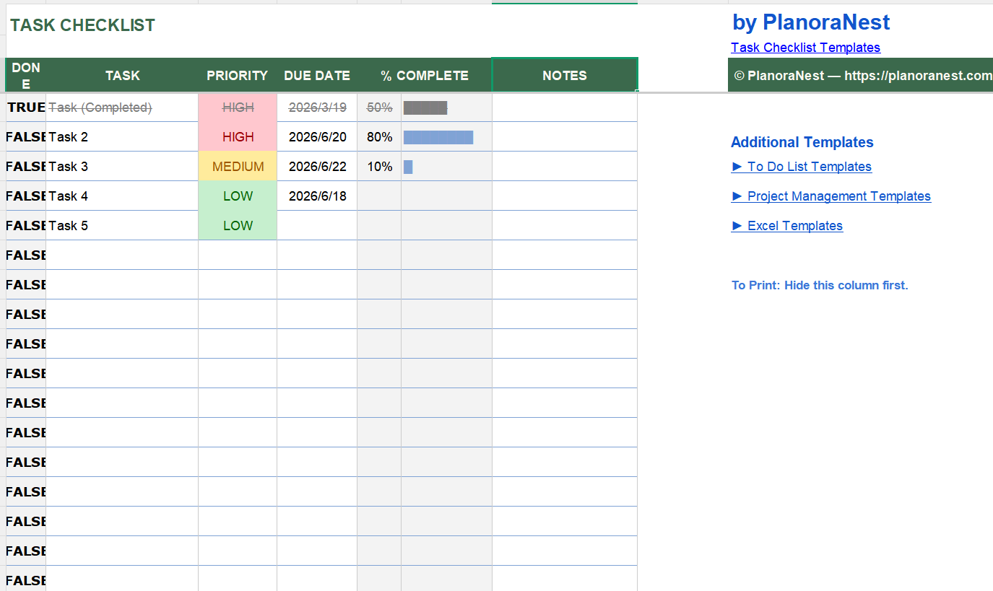The image size is (993, 591).
Task: Select the empty notes cell for Task 3
Action: click(x=565, y=167)
